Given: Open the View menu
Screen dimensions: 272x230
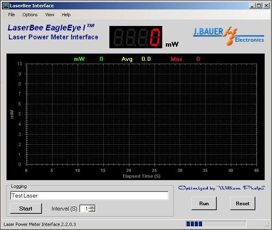Looking at the screenshot, I should click(x=50, y=15).
